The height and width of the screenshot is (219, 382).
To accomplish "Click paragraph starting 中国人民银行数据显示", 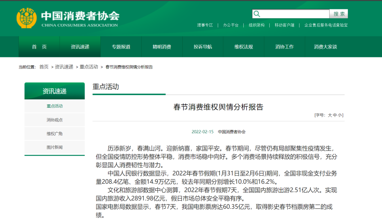I will point(216,178).
